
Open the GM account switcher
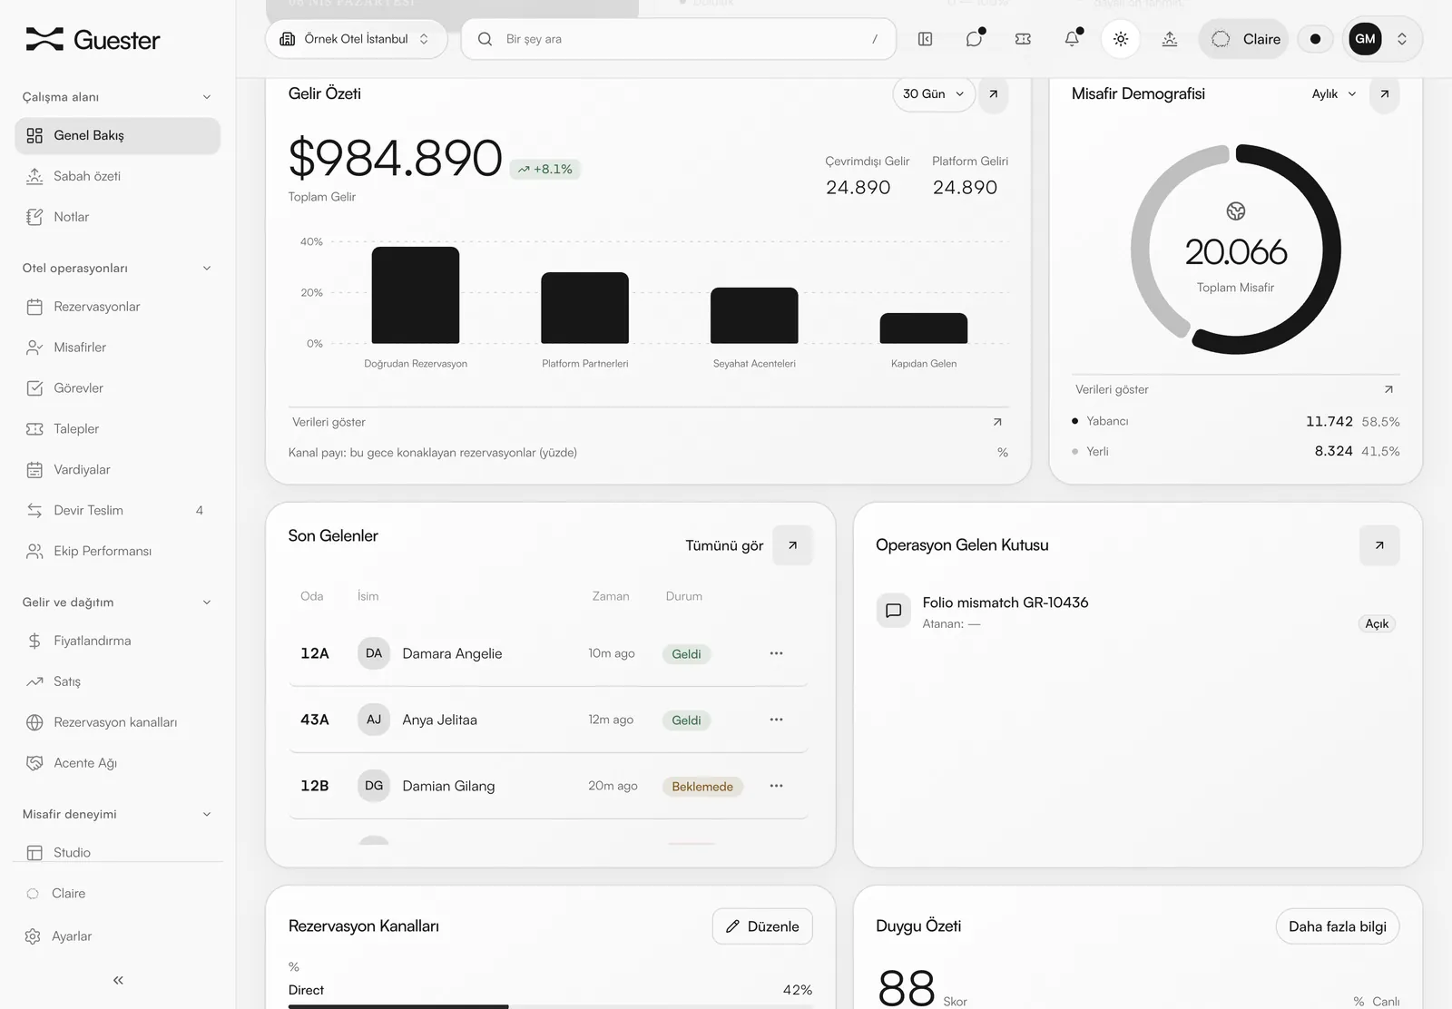[x=1381, y=39]
